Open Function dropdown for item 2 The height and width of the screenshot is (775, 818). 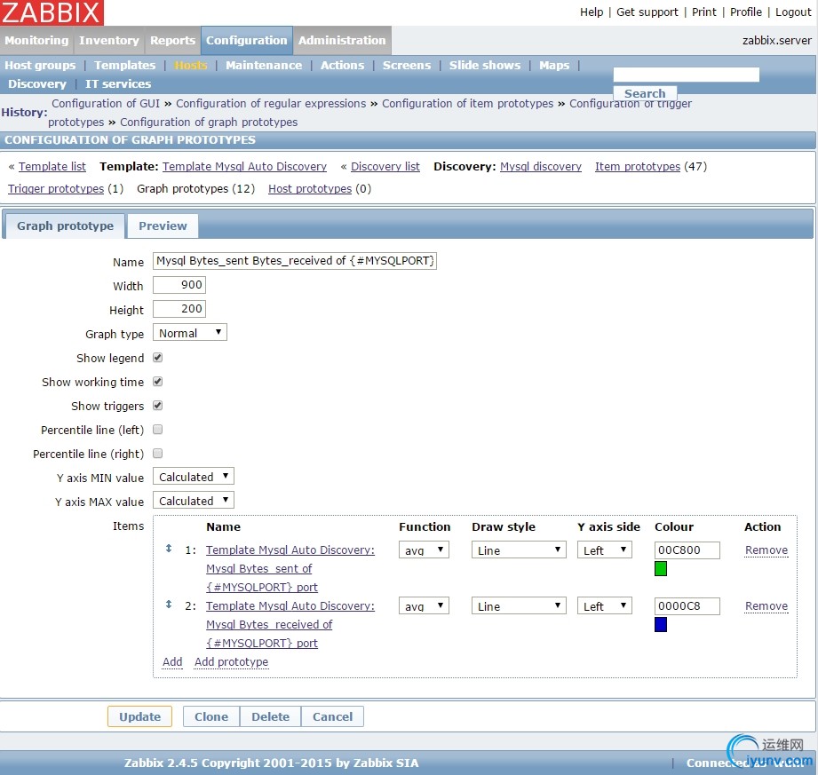(424, 606)
